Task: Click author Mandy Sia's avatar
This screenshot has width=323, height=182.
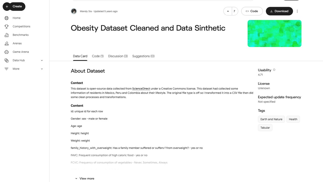Action: tap(74, 11)
